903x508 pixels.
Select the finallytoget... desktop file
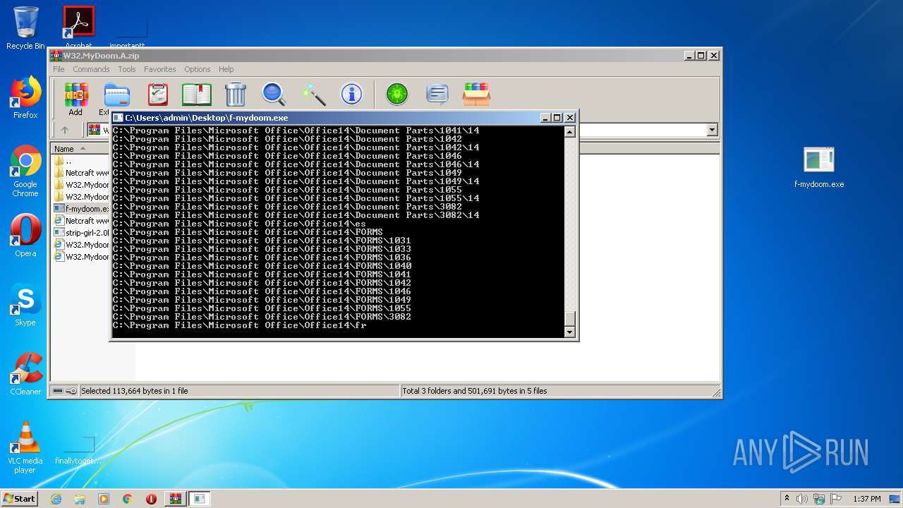pos(78,450)
